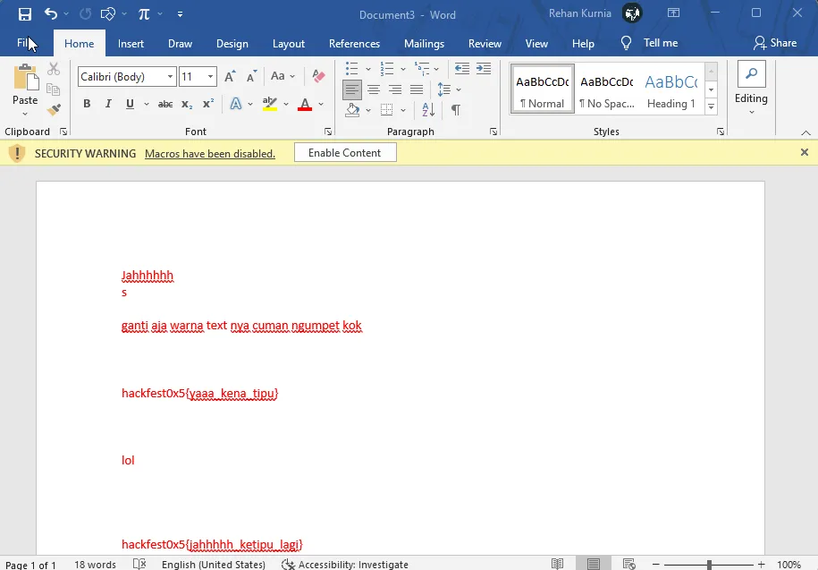Apply the Heading 1 style
The image size is (818, 570).
[x=670, y=89]
